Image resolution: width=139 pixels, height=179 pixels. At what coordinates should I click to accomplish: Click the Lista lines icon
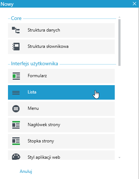[16, 92]
